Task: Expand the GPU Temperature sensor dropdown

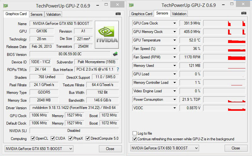Action: [x=175, y=40]
